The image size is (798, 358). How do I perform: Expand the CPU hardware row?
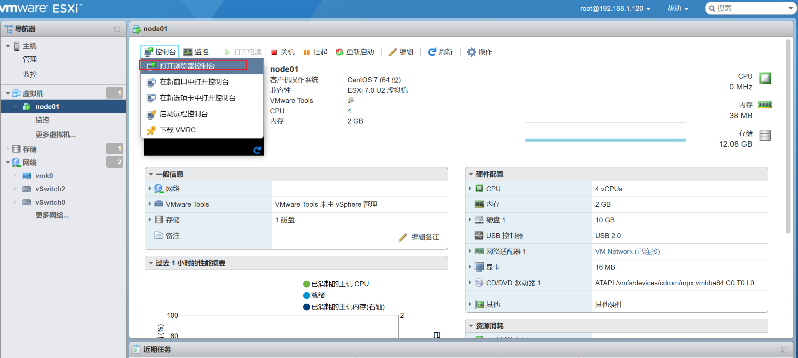[470, 189]
